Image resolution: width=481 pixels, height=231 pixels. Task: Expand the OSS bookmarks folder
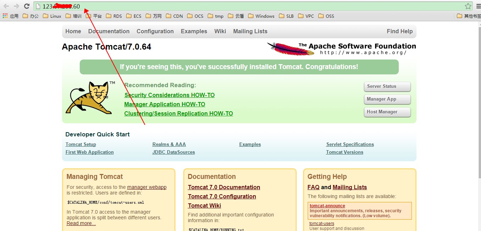pos(326,16)
